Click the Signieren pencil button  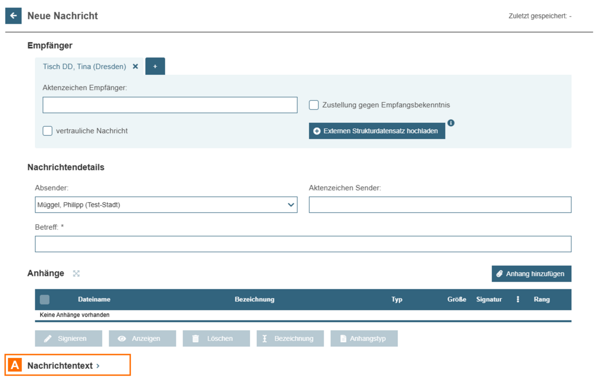tap(68, 339)
